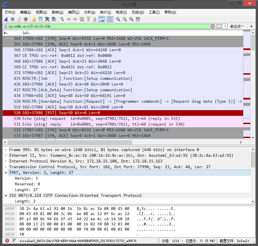Click inside the green display filter field

(129, 26)
